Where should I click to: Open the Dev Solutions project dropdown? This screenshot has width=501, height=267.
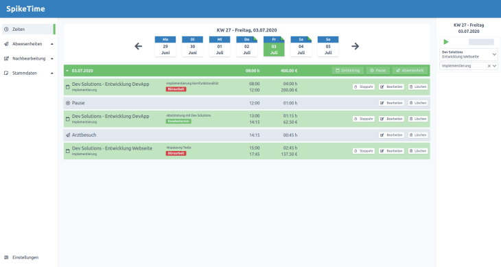(469, 54)
